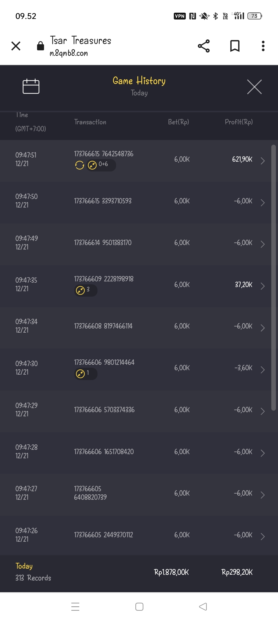Click the history list scrollbar
Image resolution: width=278 pixels, height=621 pixels.
[x=273, y=278]
